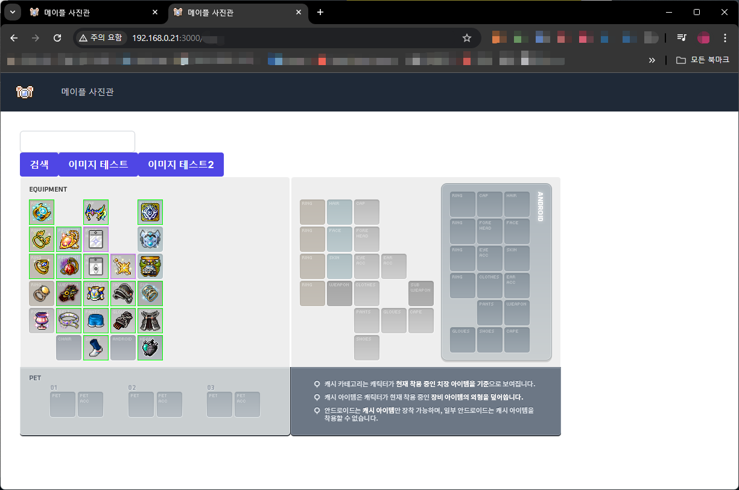Screen dimensions: 739x490
Task: Click the cash FORE HEAD slot in middle panel
Action: (x=367, y=239)
